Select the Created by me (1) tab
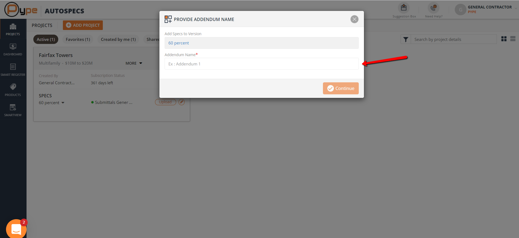Image resolution: width=519 pixels, height=238 pixels. (x=118, y=40)
